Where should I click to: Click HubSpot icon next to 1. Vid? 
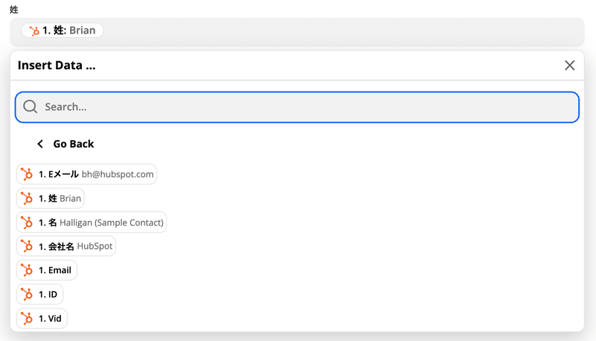point(27,318)
